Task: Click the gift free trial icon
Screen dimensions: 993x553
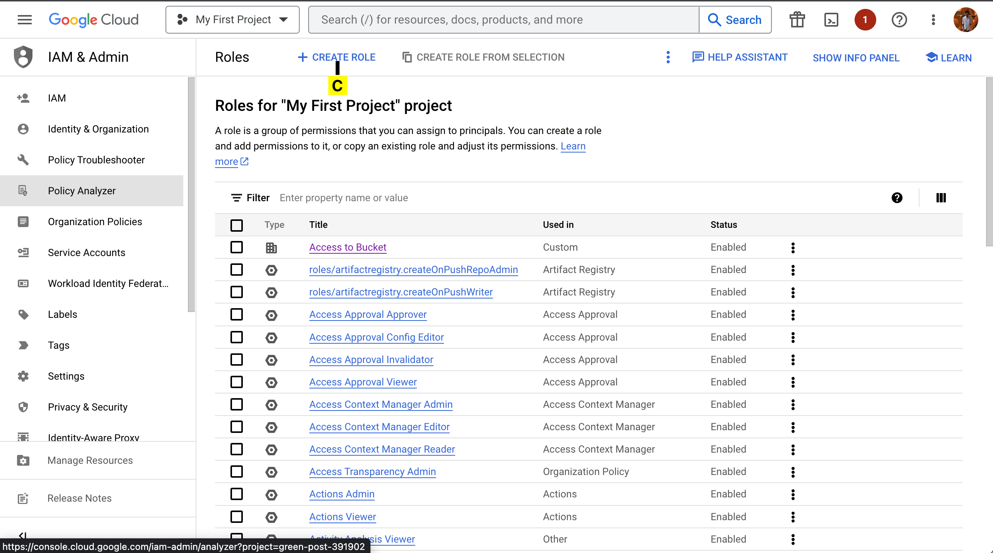Action: coord(797,20)
